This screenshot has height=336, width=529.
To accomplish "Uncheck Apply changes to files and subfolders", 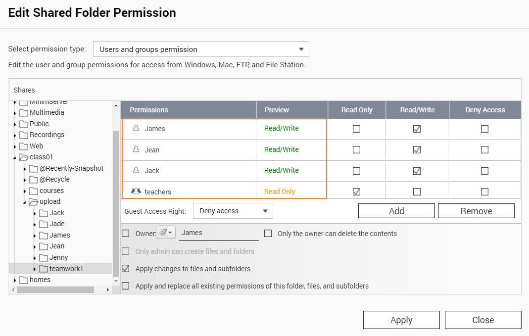I will [x=126, y=269].
